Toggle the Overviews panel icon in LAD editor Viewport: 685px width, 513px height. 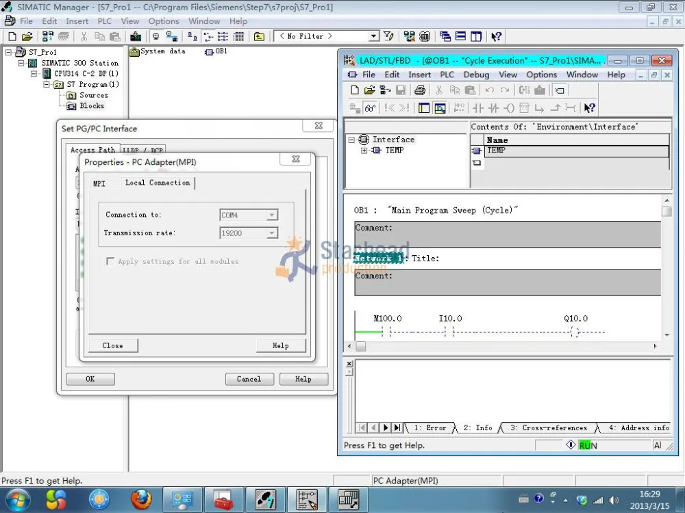point(424,108)
